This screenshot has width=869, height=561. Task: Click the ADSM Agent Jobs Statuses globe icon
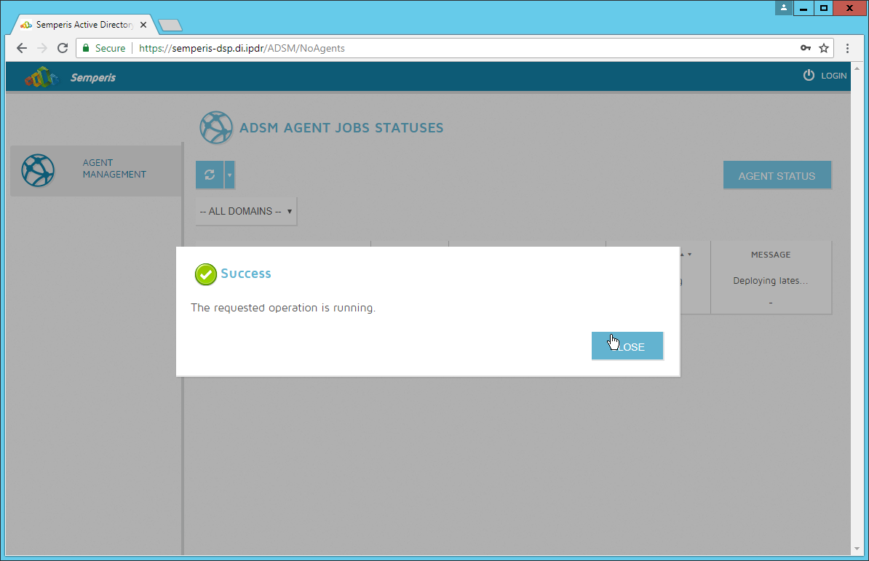216,128
